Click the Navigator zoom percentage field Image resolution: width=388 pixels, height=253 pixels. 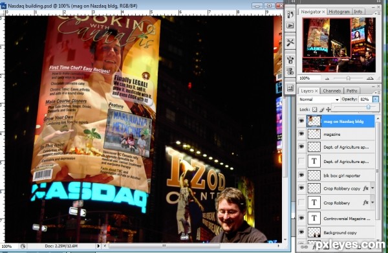click(308, 78)
